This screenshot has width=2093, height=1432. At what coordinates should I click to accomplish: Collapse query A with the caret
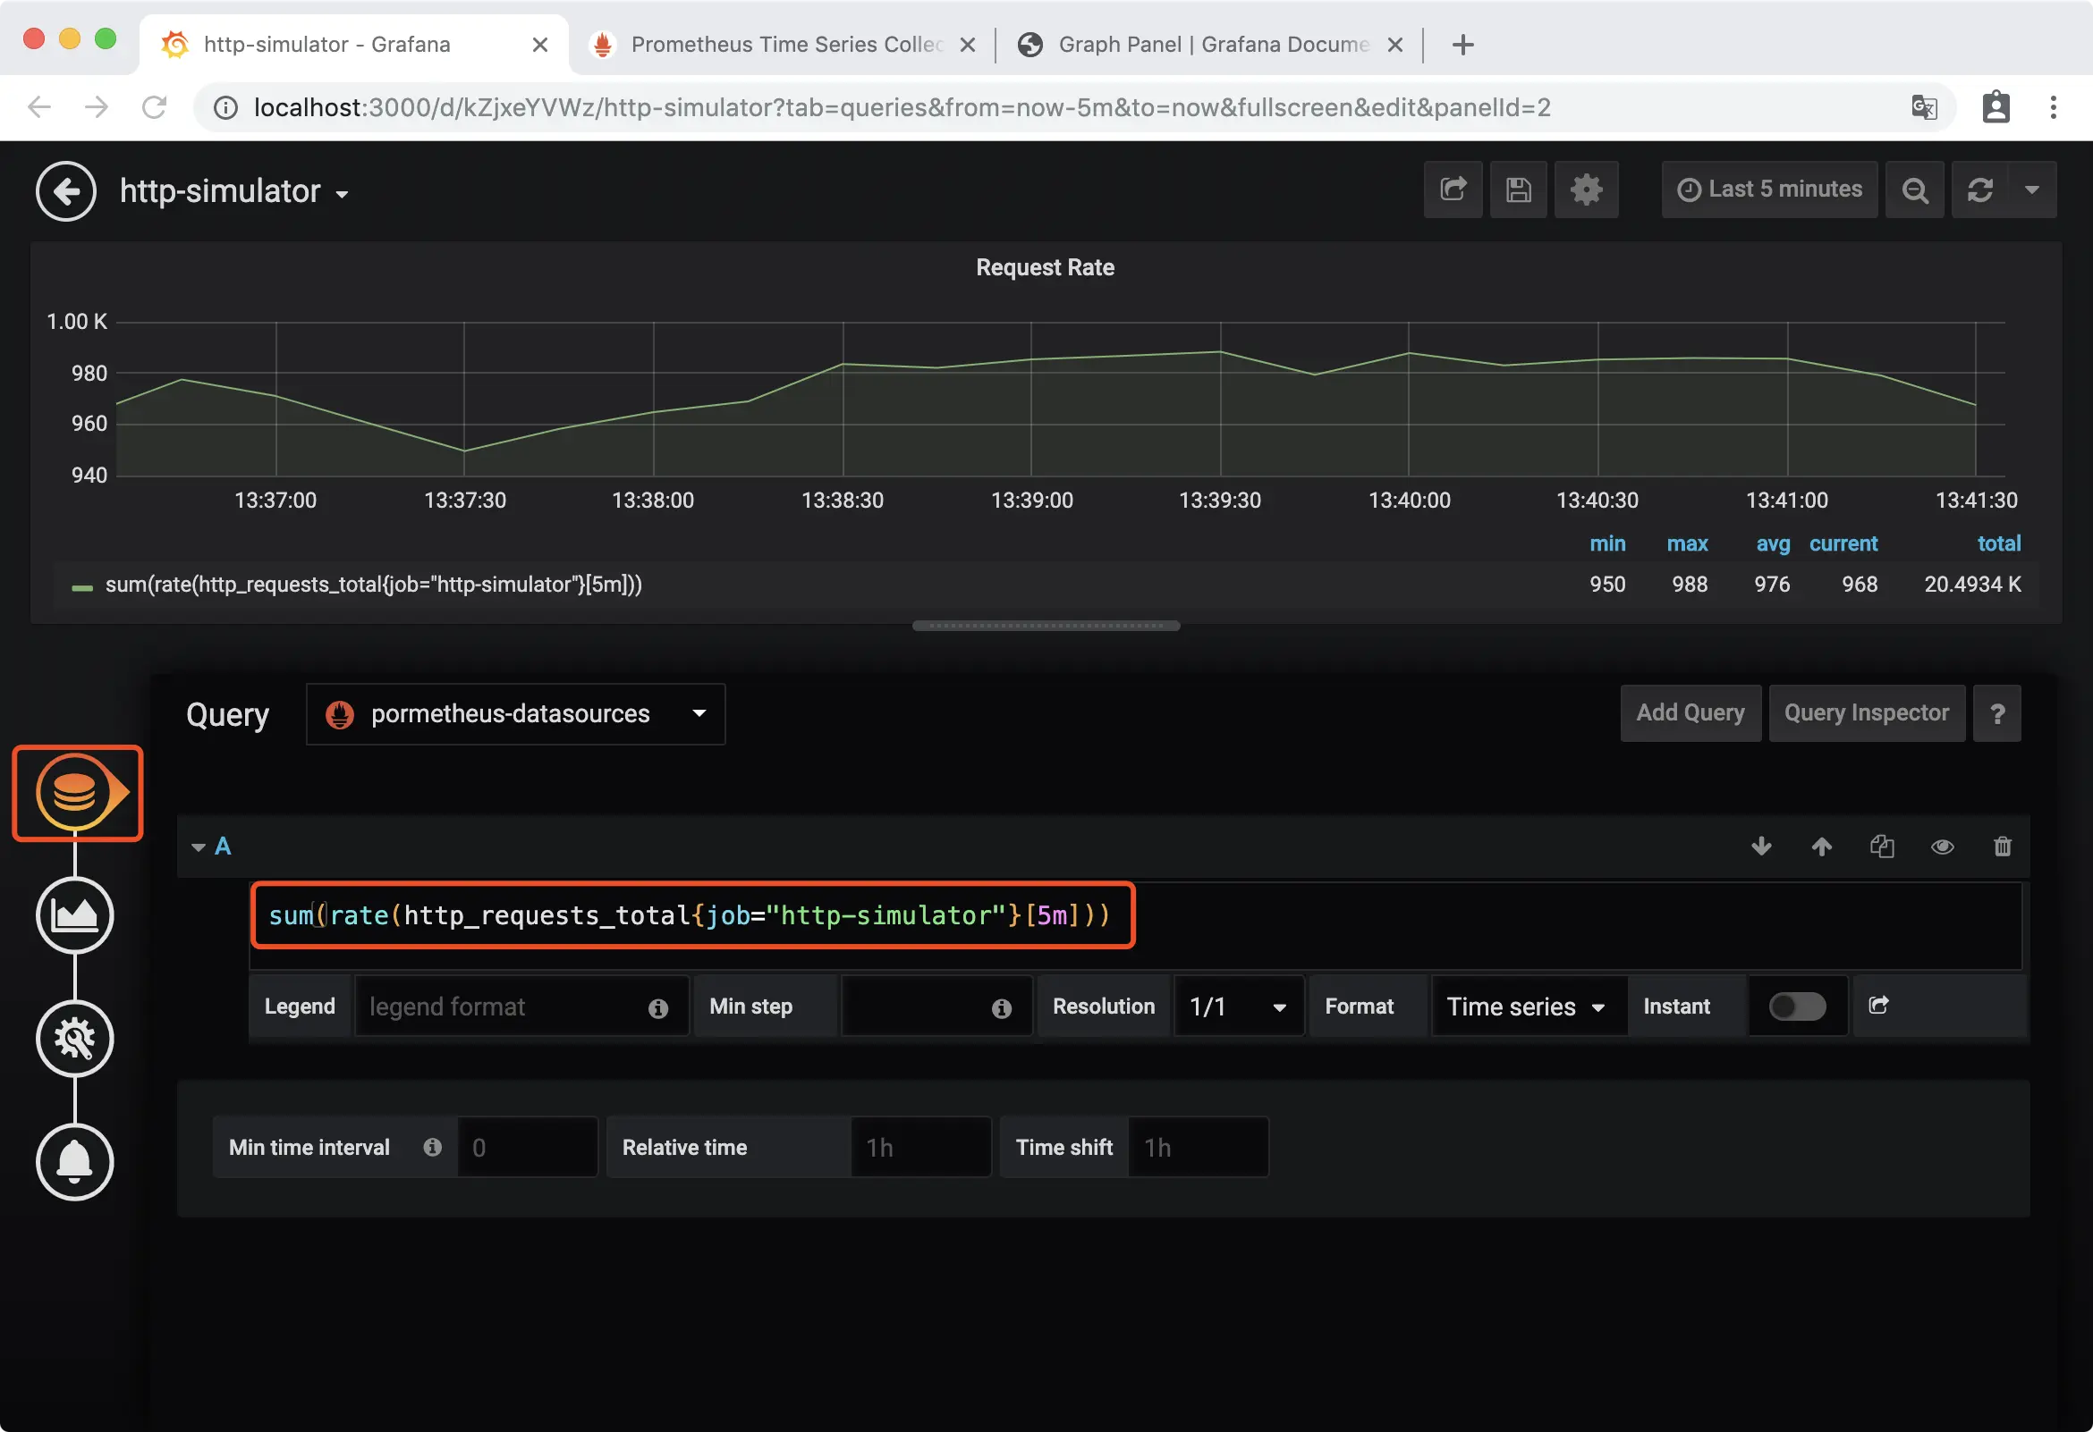point(199,847)
